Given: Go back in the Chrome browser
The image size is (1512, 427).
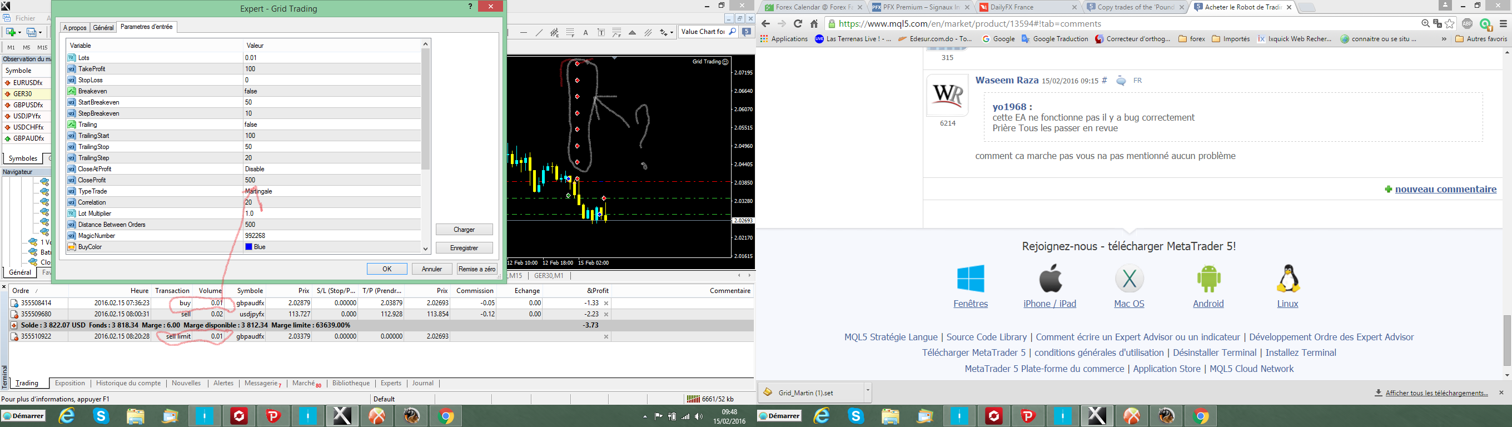Looking at the screenshot, I should pyautogui.click(x=765, y=23).
